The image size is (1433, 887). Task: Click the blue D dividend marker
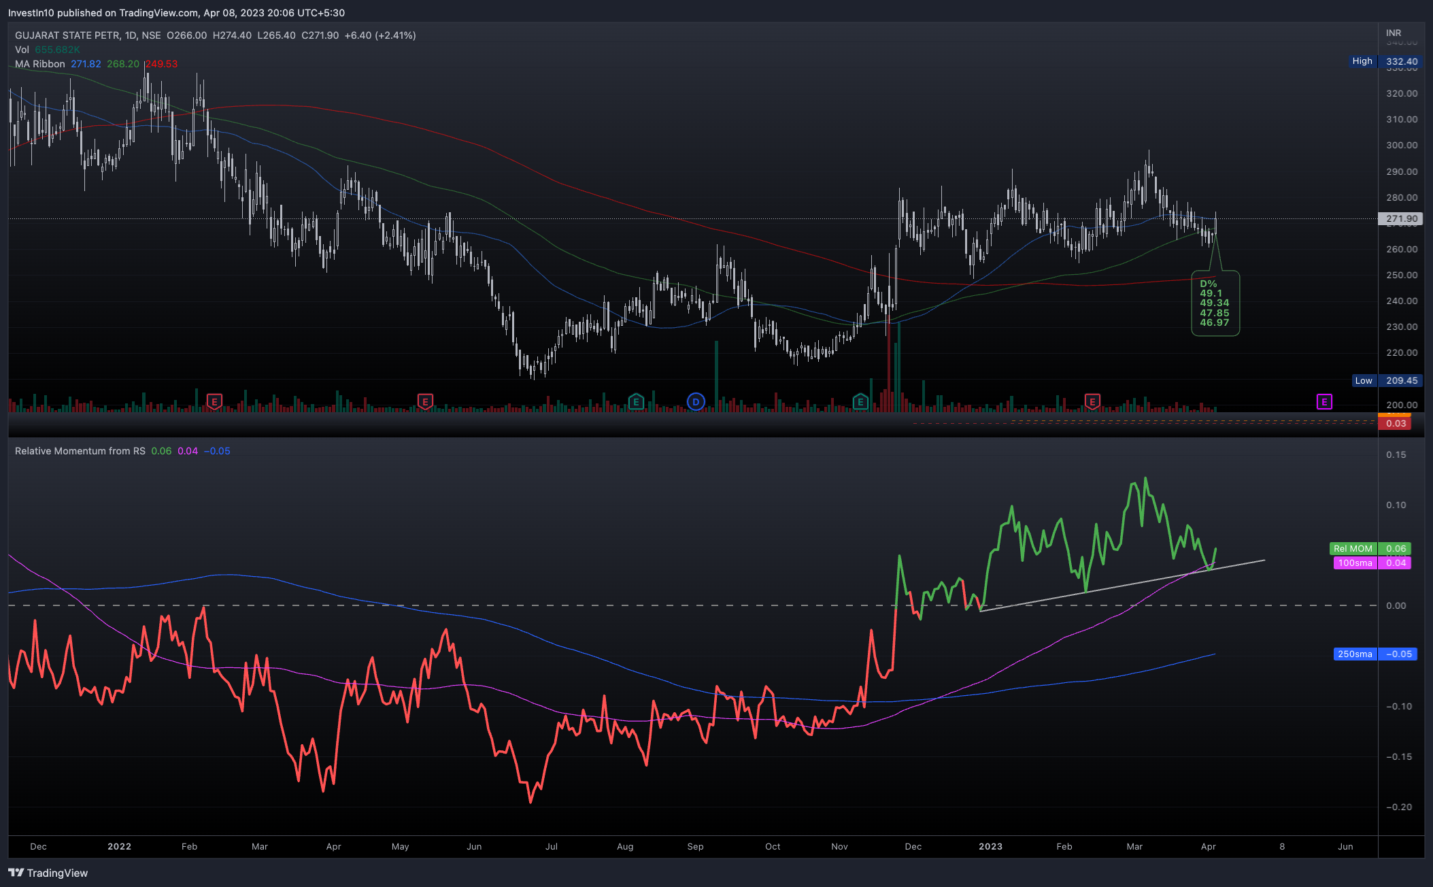(x=696, y=402)
